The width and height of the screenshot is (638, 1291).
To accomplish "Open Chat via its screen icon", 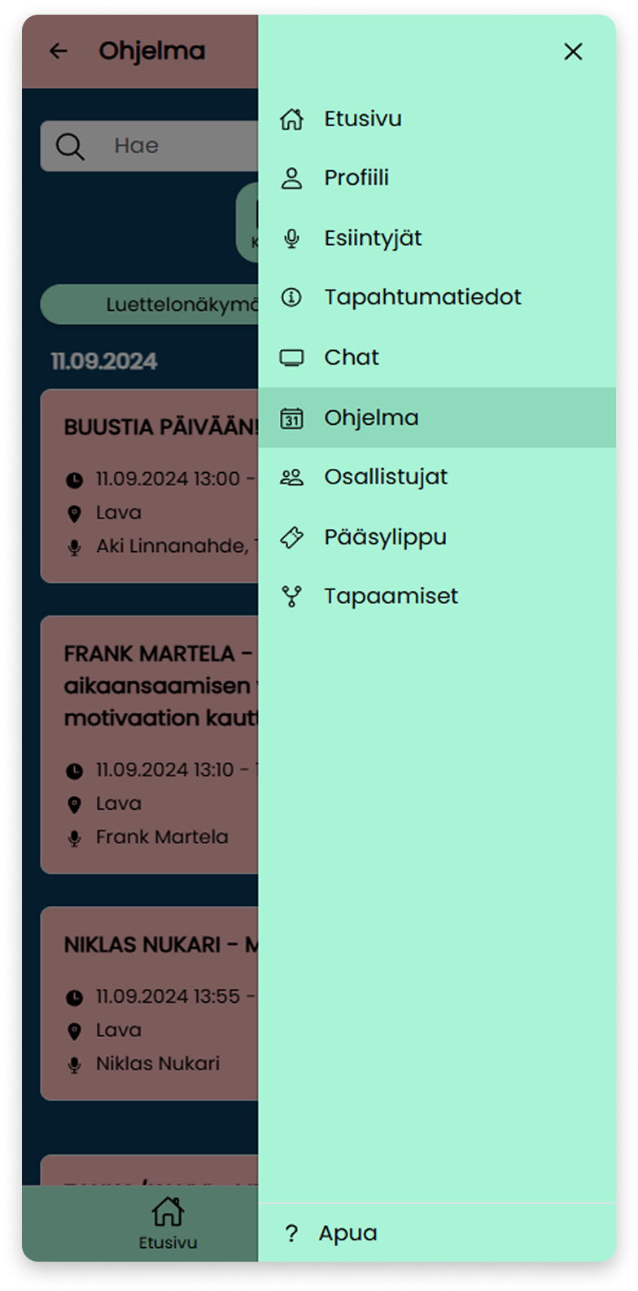I will click(291, 357).
